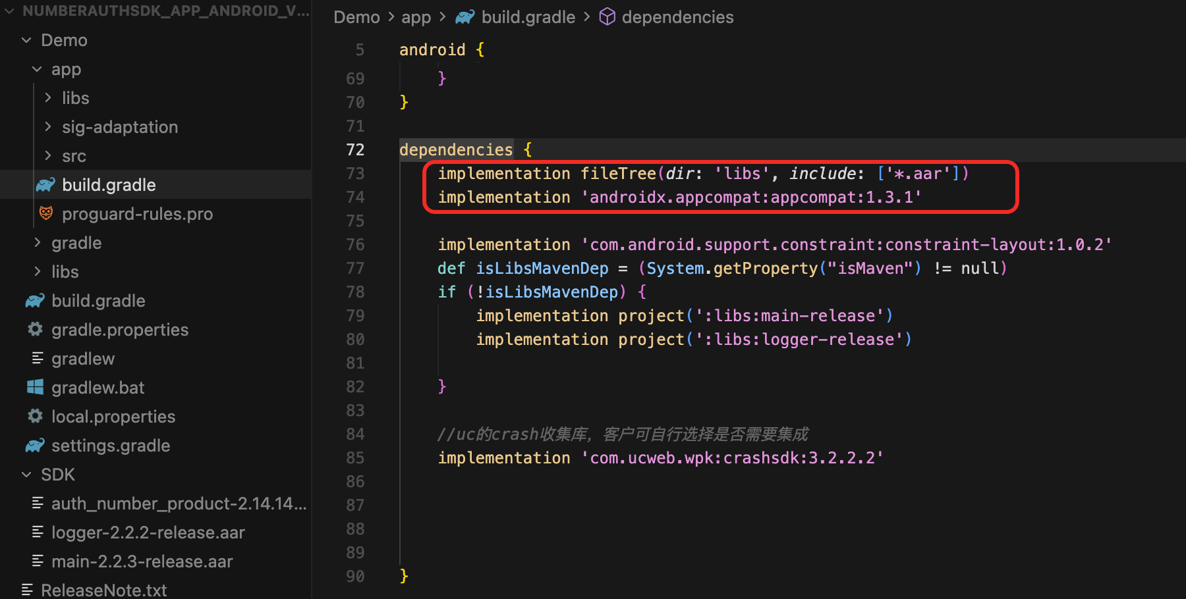Click the 'if' keyword before (!isLibsMavenDep)
1186x599 pixels.
point(447,292)
